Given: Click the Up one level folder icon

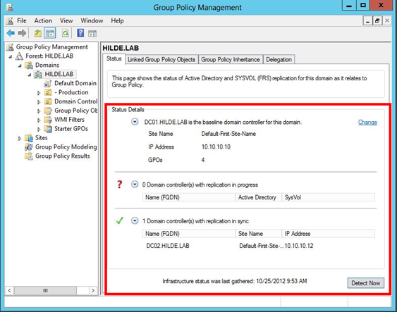Looking at the screenshot, I should 37,33.
